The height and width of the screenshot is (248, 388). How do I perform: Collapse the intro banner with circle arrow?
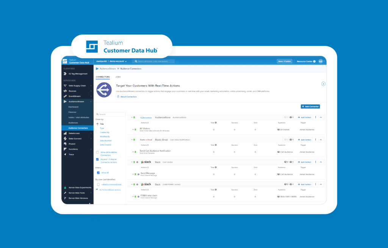click(323, 84)
